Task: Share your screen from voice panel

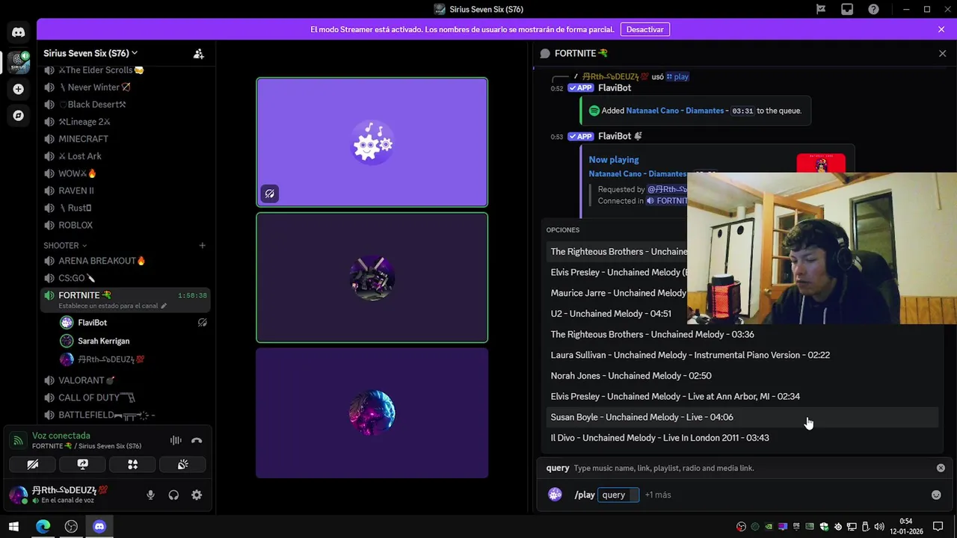Action: (x=82, y=465)
